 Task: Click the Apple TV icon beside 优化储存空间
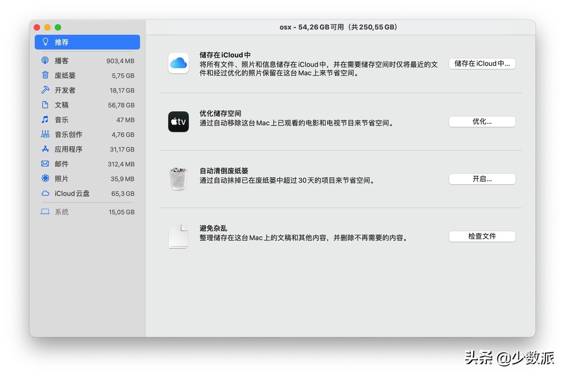pos(178,122)
